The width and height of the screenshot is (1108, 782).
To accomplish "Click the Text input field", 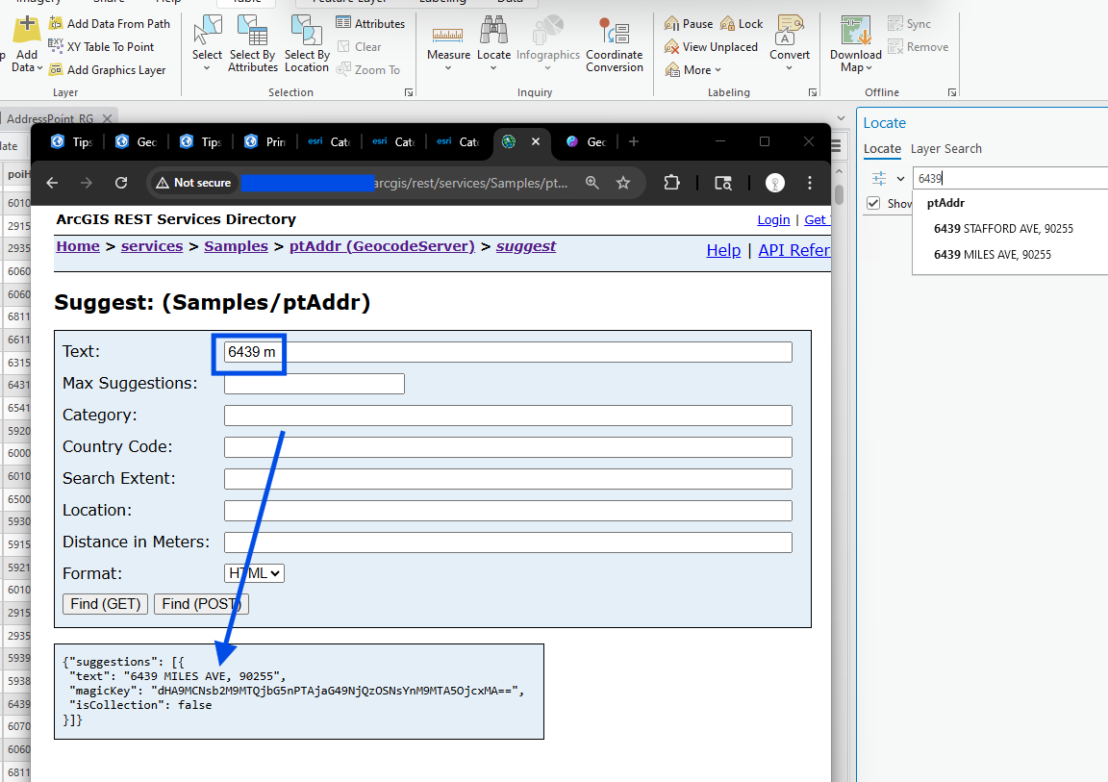I will tap(508, 352).
